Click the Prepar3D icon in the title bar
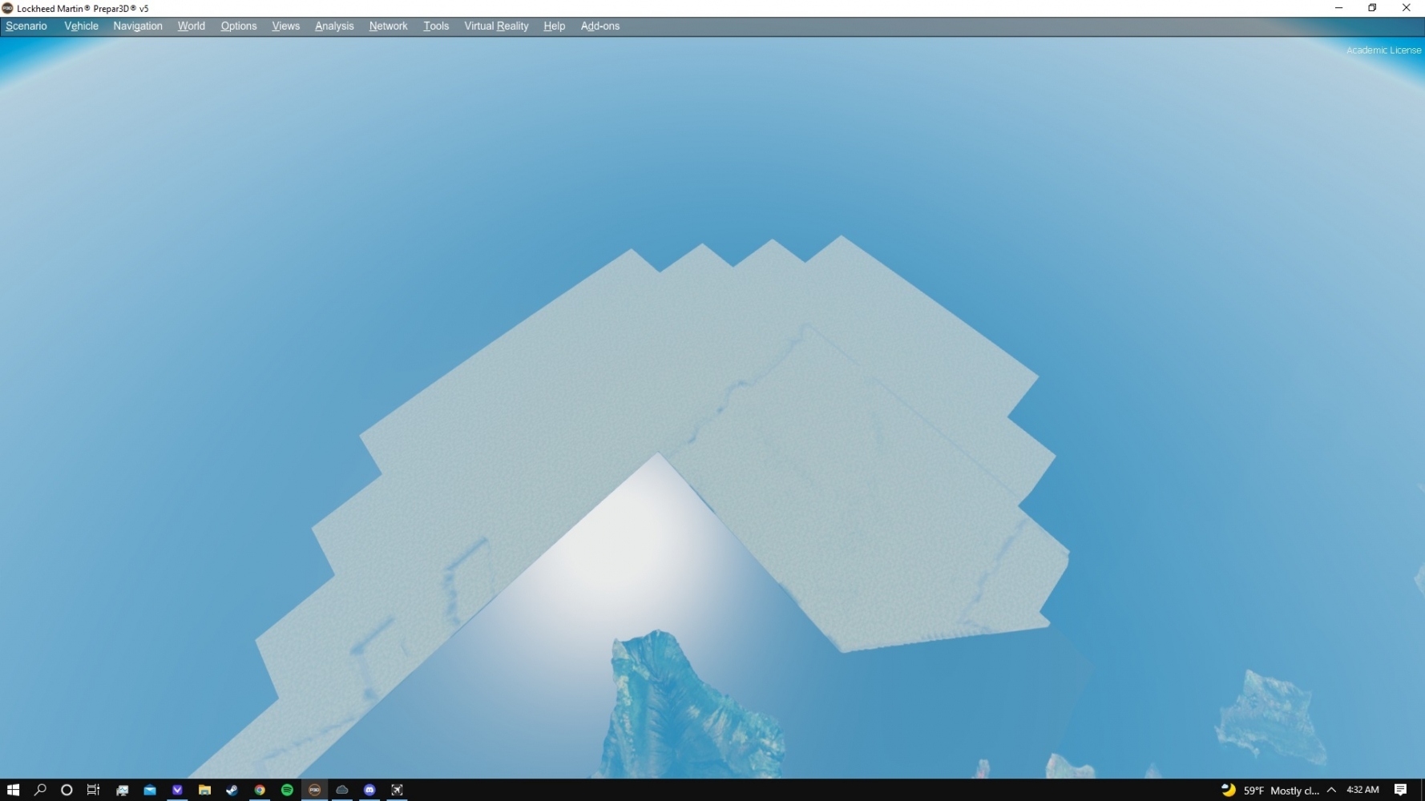1425x801 pixels. [x=8, y=8]
